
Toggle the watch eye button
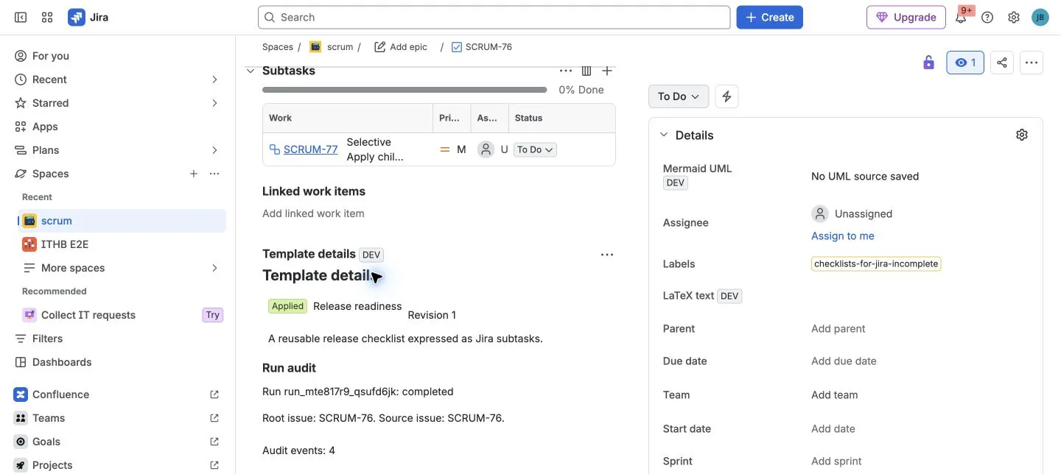965,63
